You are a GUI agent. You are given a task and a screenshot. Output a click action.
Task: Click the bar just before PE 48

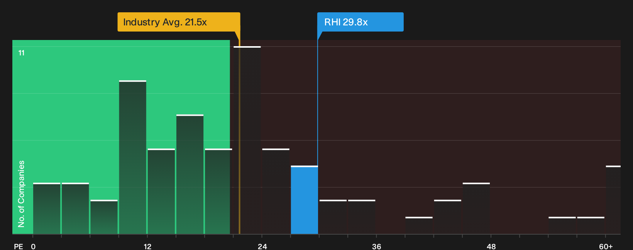pos(476,208)
